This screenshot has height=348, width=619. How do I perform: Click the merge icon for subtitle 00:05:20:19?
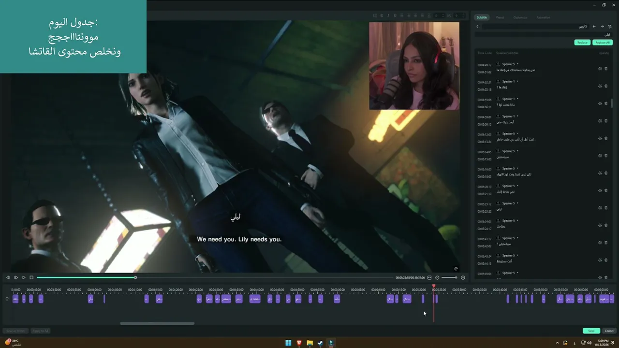click(x=600, y=190)
